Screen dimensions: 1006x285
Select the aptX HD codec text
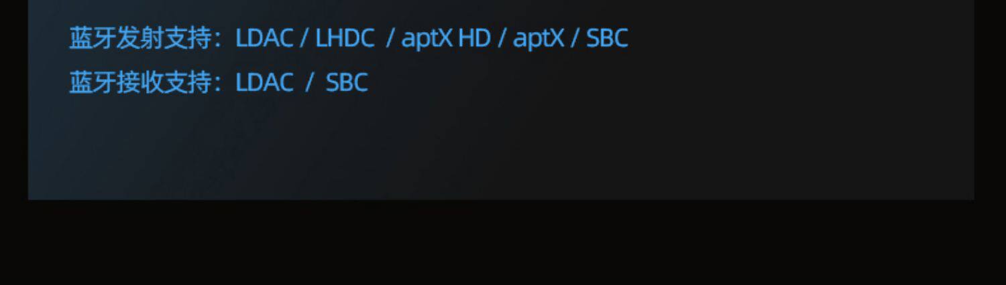pyautogui.click(x=446, y=39)
